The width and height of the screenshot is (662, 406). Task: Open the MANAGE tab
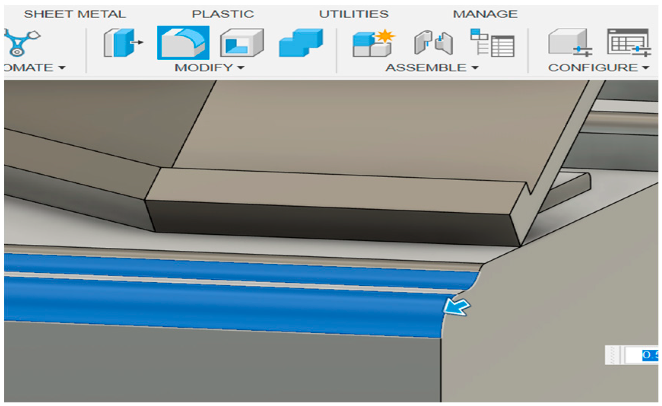click(485, 14)
